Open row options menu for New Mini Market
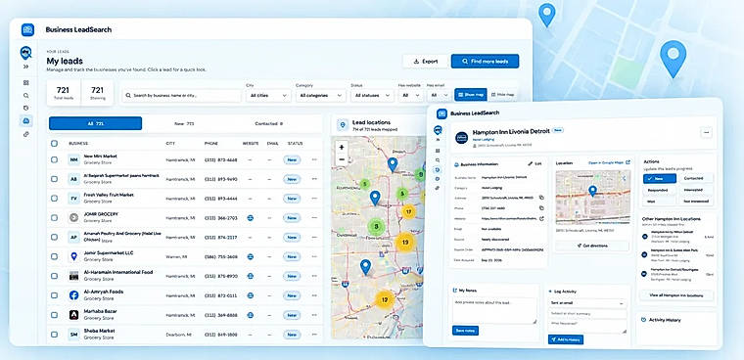 point(314,159)
